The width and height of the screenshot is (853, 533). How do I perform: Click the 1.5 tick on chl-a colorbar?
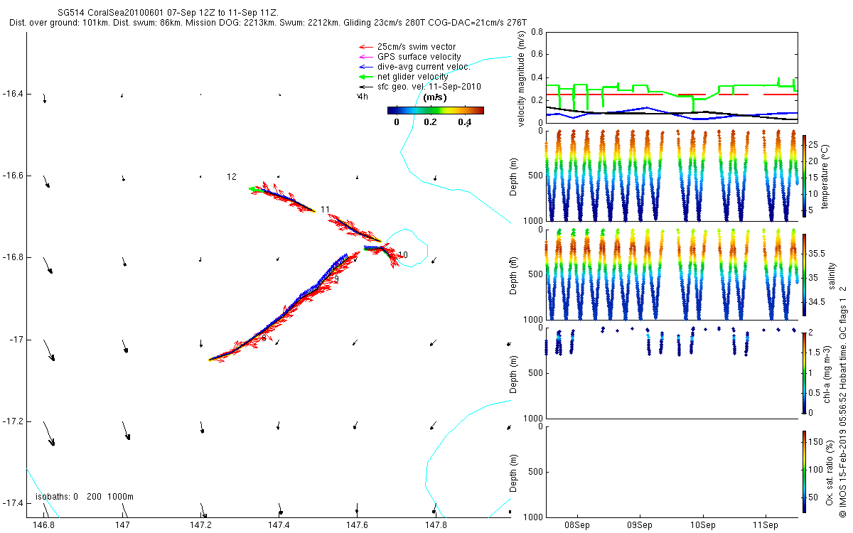click(815, 352)
